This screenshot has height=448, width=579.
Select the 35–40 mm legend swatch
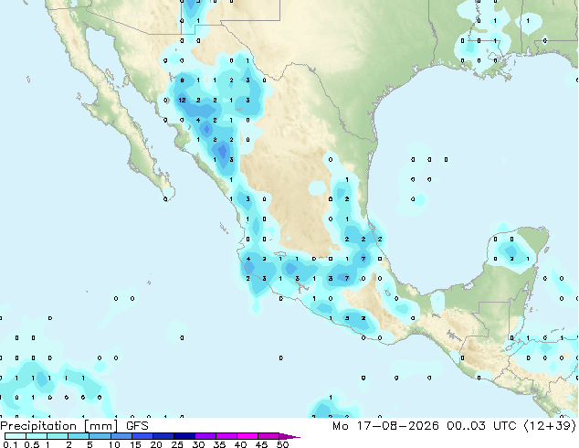(226, 436)
